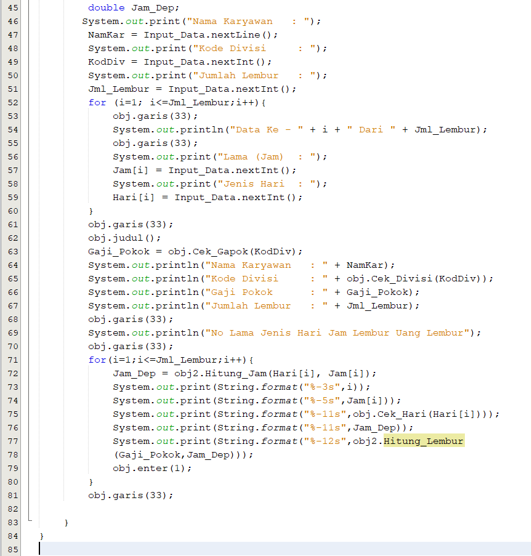Screen dimensions: 532x556
Task: Click the closing brace on line 80
Action: tap(91, 482)
